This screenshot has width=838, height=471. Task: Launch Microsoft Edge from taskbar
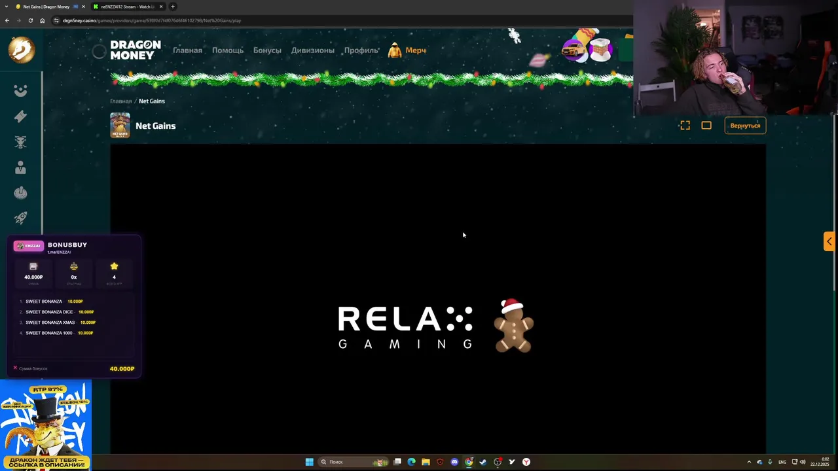[x=411, y=462]
